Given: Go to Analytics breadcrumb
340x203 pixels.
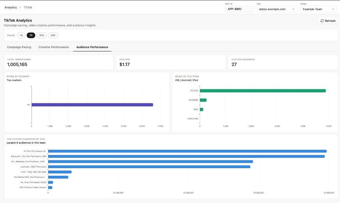Looking at the screenshot, I should click(x=11, y=7).
